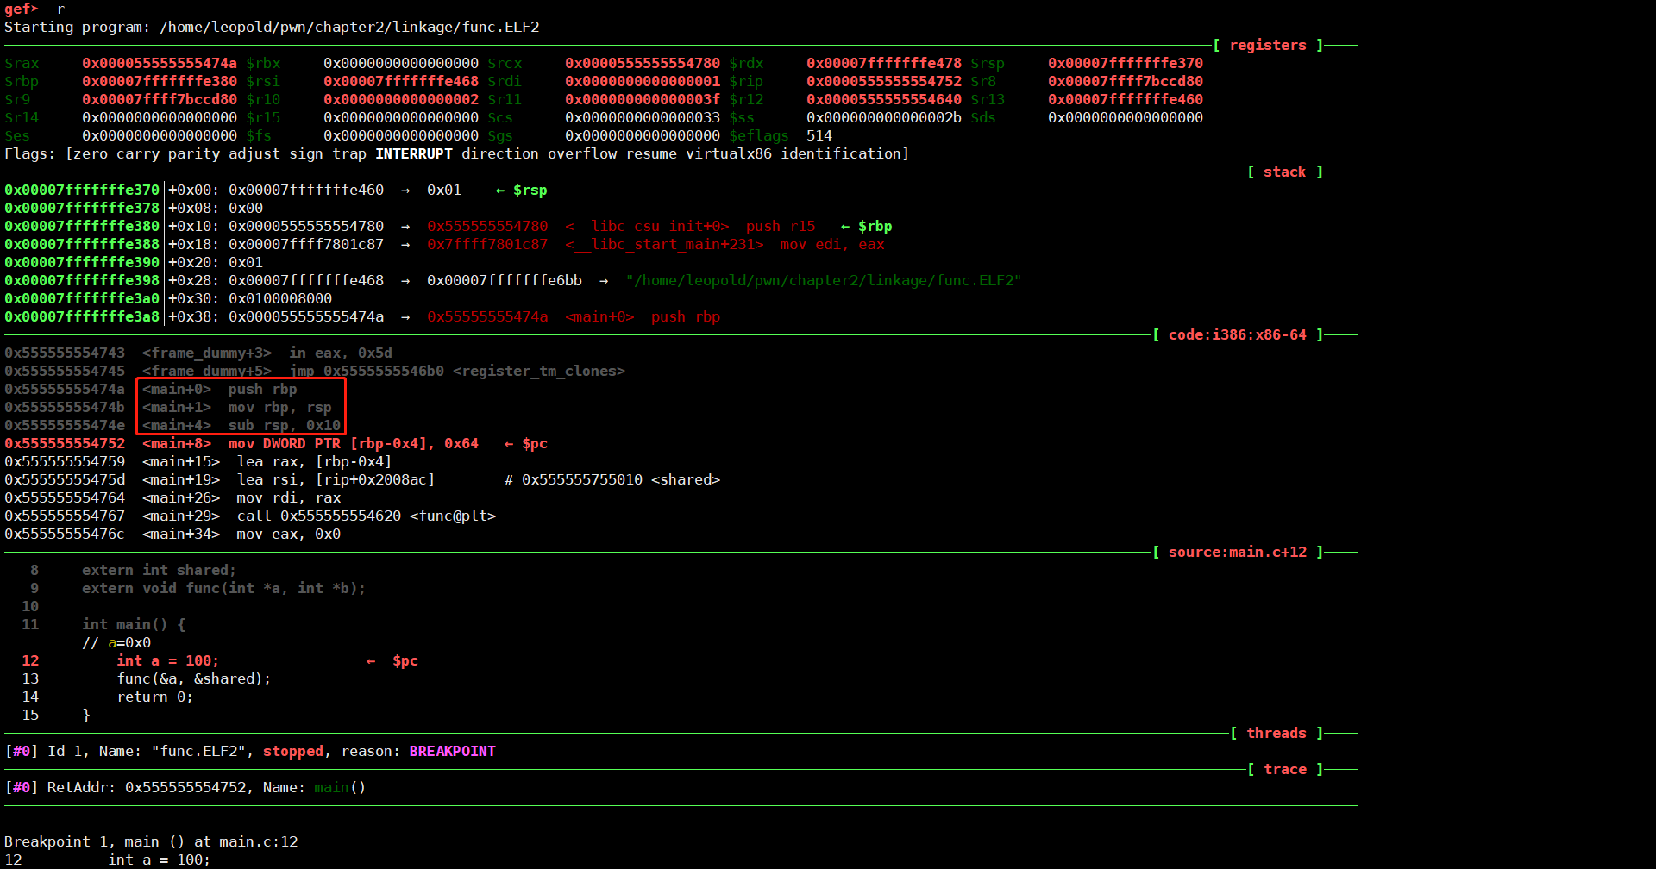Click source line 9 extern void func
The image size is (1656, 869).
pos(224,588)
